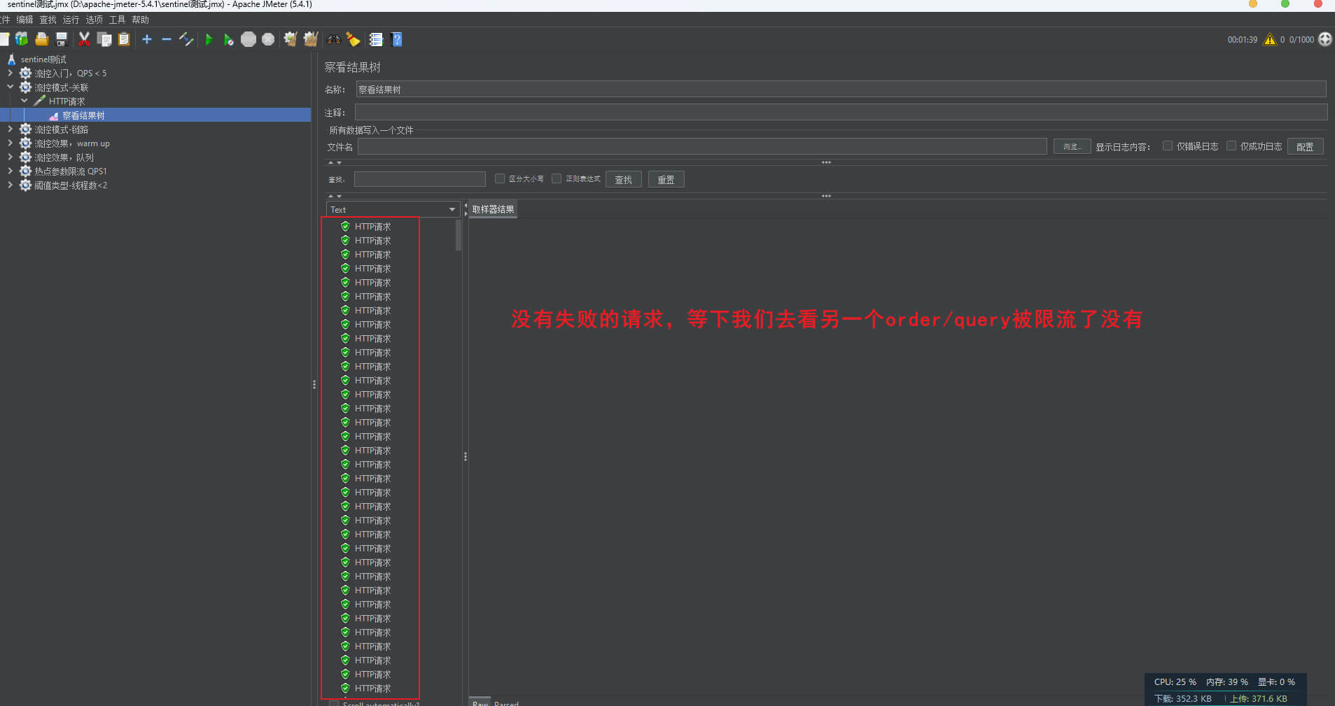
Task: Enable 仅成功日志 checkbox
Action: [x=1231, y=146]
